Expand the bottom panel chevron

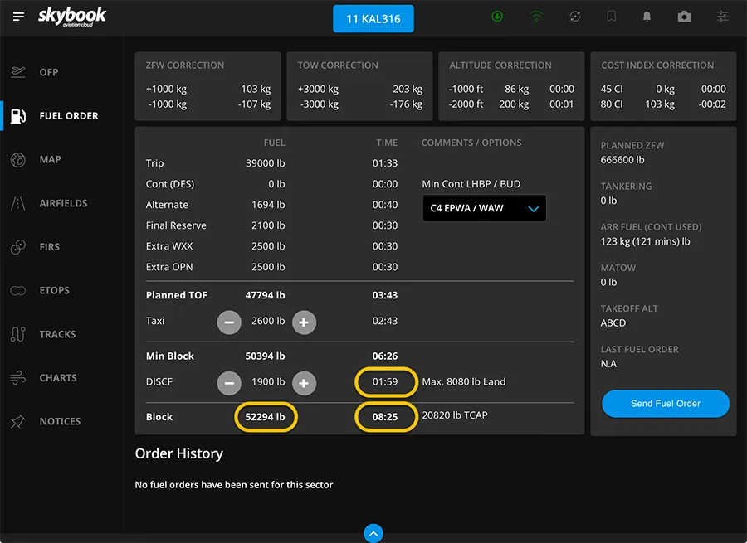coord(373,533)
